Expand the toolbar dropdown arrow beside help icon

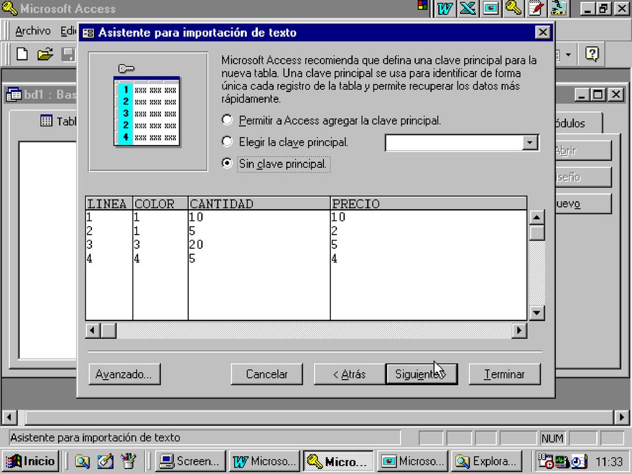(x=568, y=54)
